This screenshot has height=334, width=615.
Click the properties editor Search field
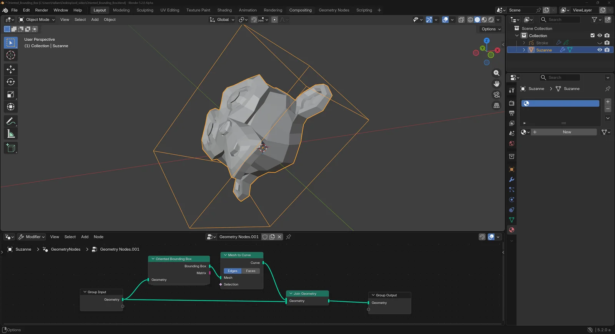pos(560,78)
